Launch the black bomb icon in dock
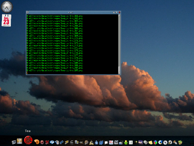The width and height of the screenshot is (194, 146). 135,142
